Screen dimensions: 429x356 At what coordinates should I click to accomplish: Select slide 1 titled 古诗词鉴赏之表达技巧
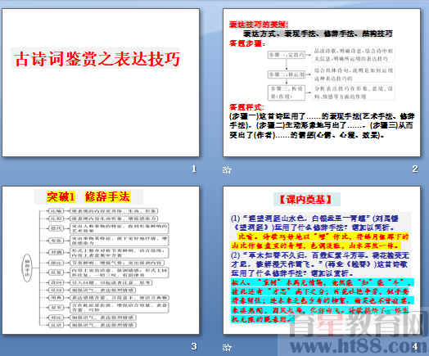[x=101, y=83]
